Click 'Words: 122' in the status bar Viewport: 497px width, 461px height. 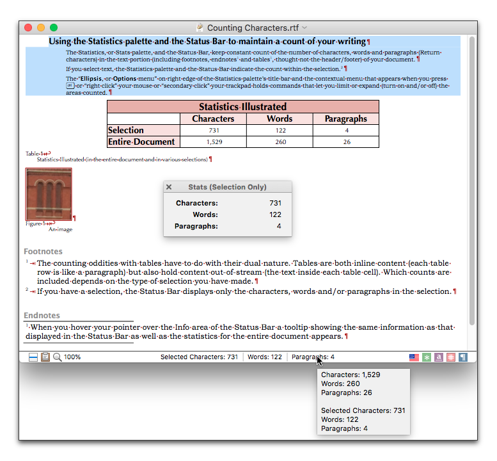pyautogui.click(x=265, y=357)
